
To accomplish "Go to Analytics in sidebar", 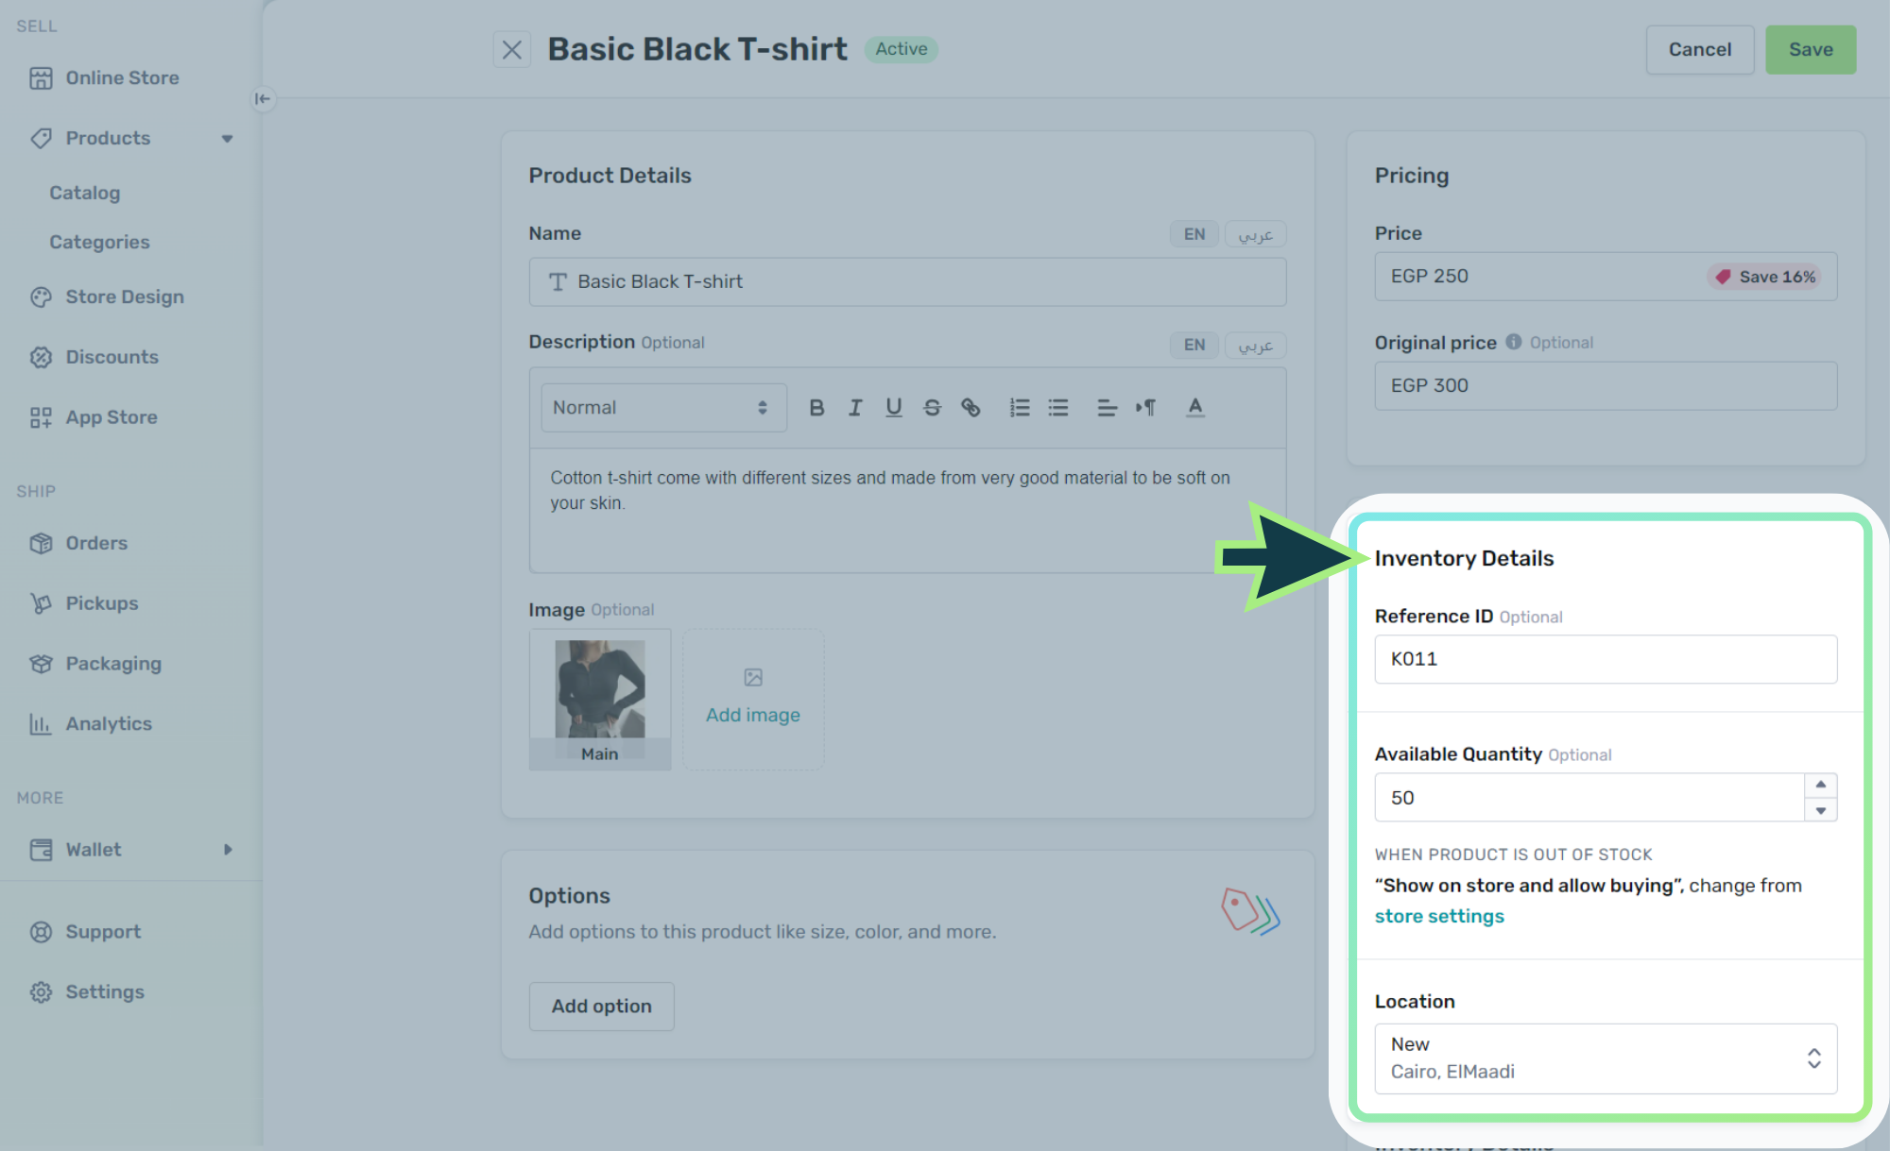I will tap(108, 724).
